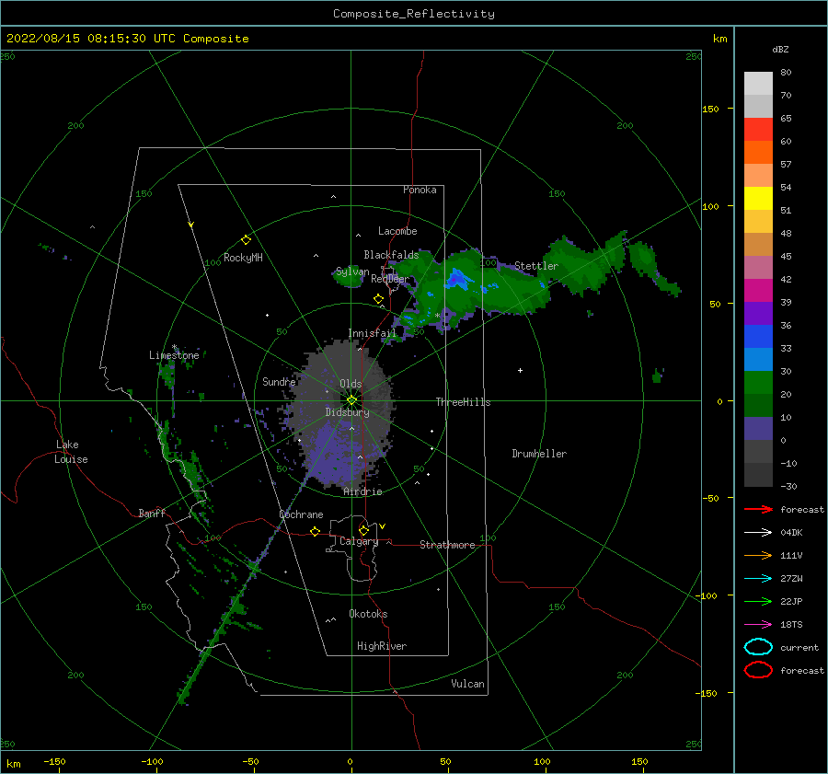The width and height of the screenshot is (828, 774).
Task: Click the Composite_Reflectivity title text
Action: 414,14
